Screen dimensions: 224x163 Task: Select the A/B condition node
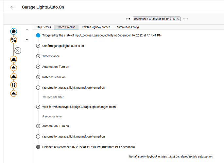tap(13, 40)
